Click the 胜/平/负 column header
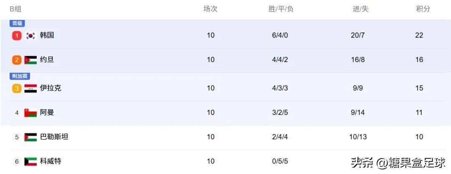This screenshot has width=451, height=174. 281,9
